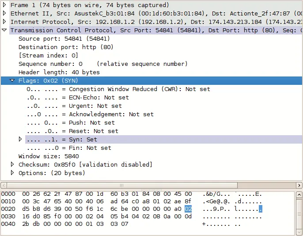
Task: Select Acknowledgement: Not set flag line
Action: pos(90,114)
